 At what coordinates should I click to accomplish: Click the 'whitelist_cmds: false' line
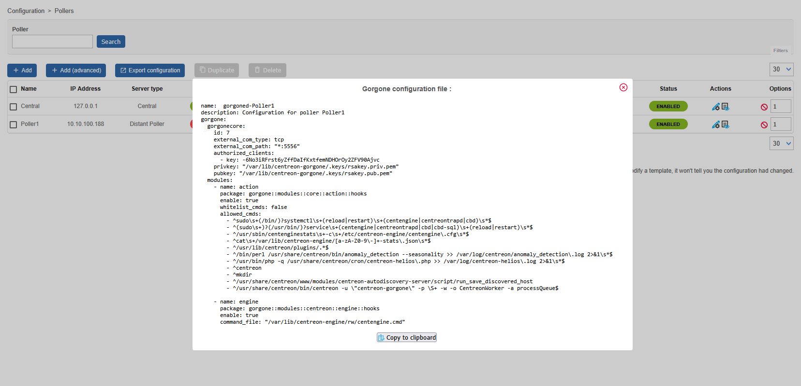click(x=253, y=207)
